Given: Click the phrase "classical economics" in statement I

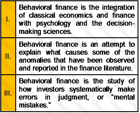Looking at the screenshot, I should click(61, 16).
